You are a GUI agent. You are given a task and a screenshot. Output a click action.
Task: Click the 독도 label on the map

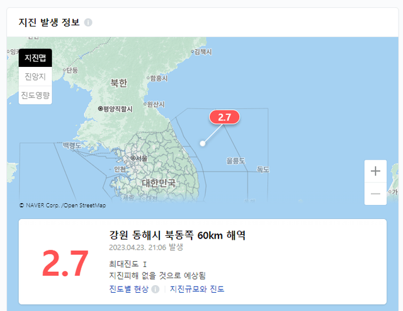point(263,169)
